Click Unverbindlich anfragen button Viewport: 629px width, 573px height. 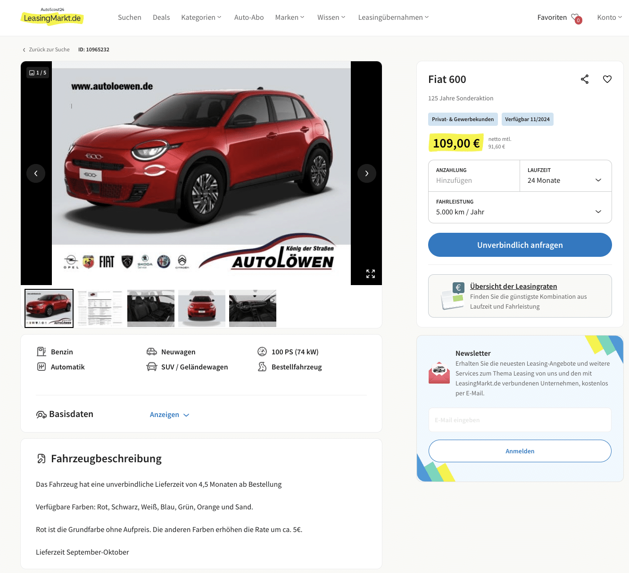(520, 245)
